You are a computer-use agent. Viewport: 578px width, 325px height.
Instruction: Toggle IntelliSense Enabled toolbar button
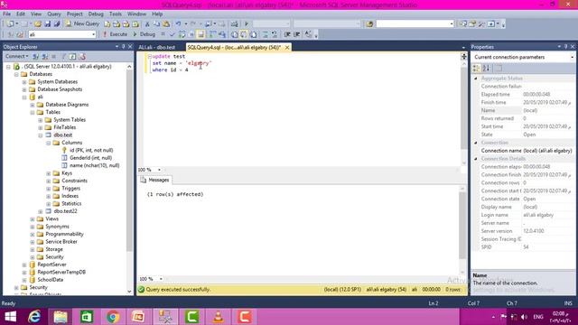(x=200, y=34)
